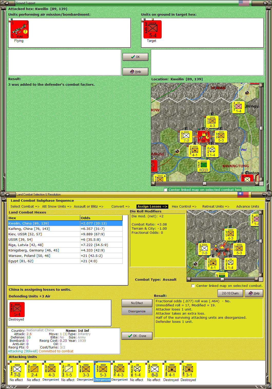272x389 pixels.
Task: Select the D3A2 flying bomber unit
Action: pyautogui.click(x=20, y=30)
